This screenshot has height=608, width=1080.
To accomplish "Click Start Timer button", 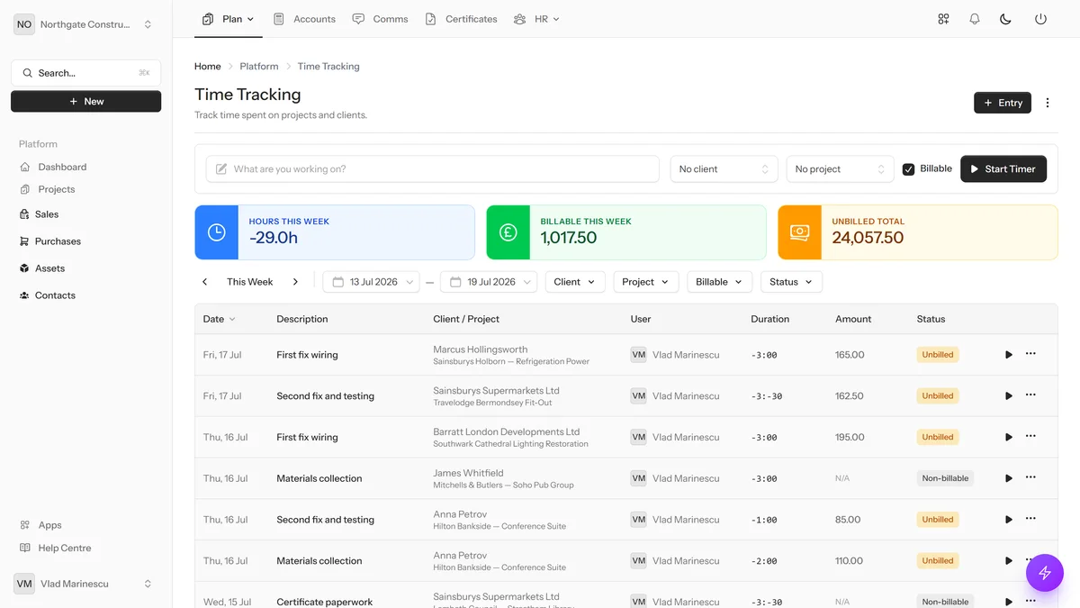I will pyautogui.click(x=1003, y=169).
